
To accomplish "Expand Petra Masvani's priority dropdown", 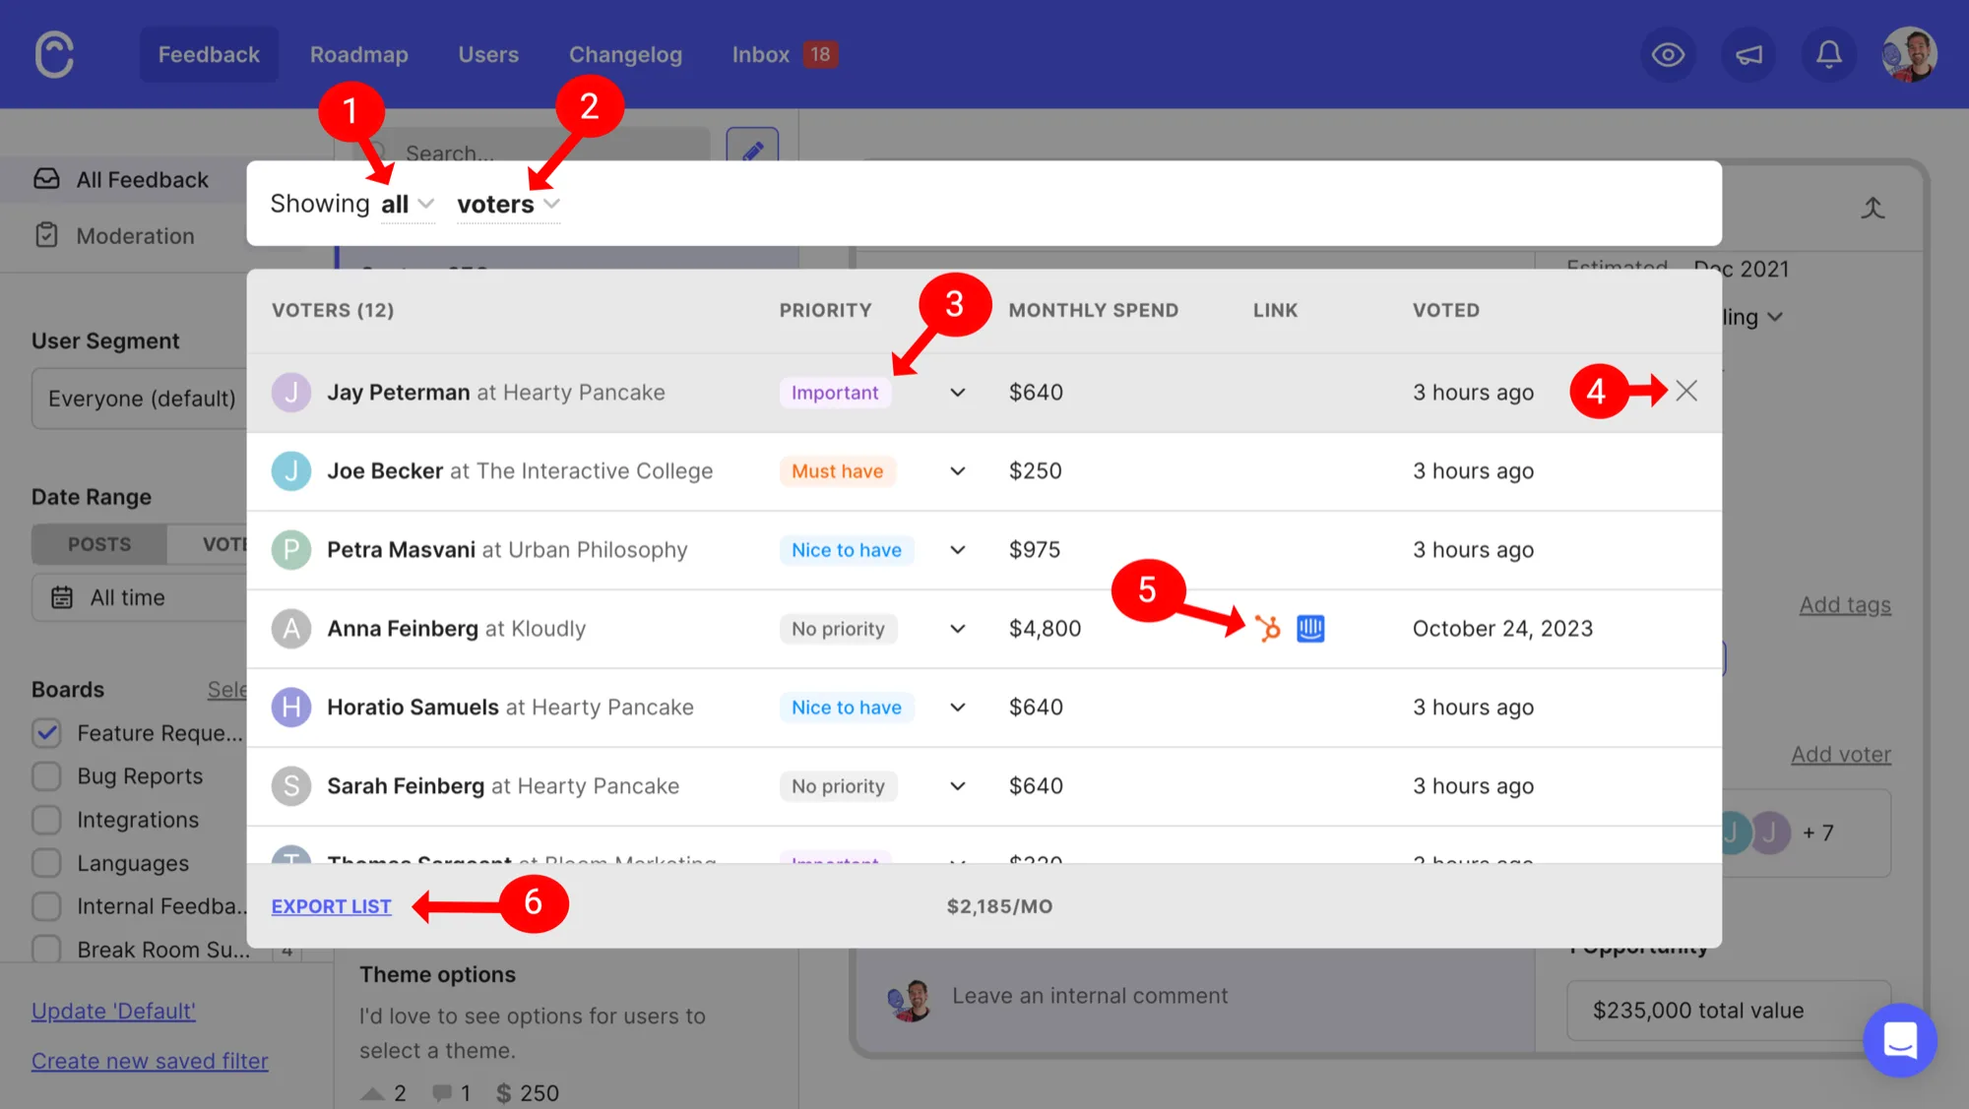I will [957, 550].
